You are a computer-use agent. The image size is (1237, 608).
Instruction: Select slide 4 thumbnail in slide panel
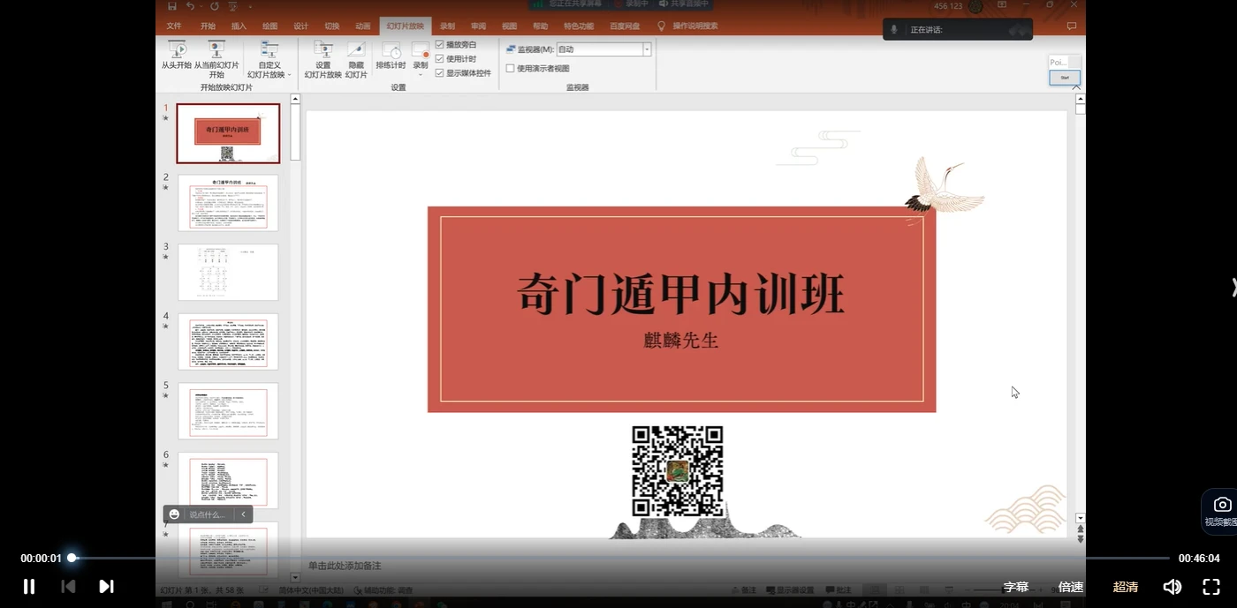point(228,342)
